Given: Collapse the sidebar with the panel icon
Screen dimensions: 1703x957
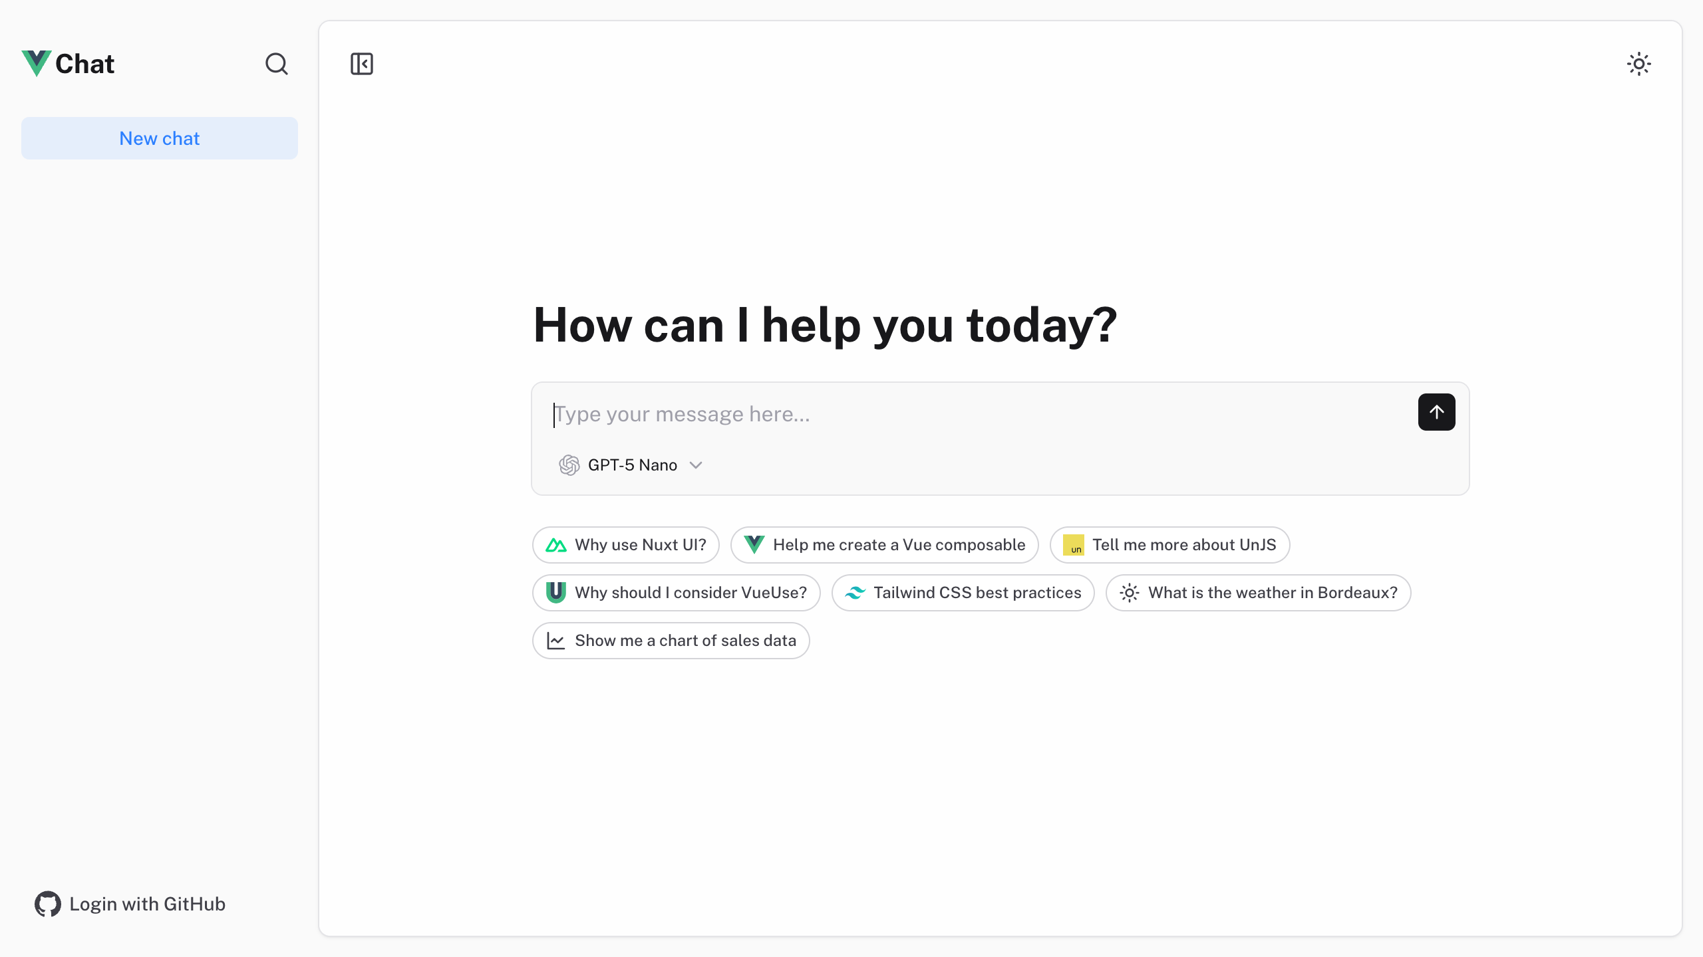Looking at the screenshot, I should pos(361,64).
